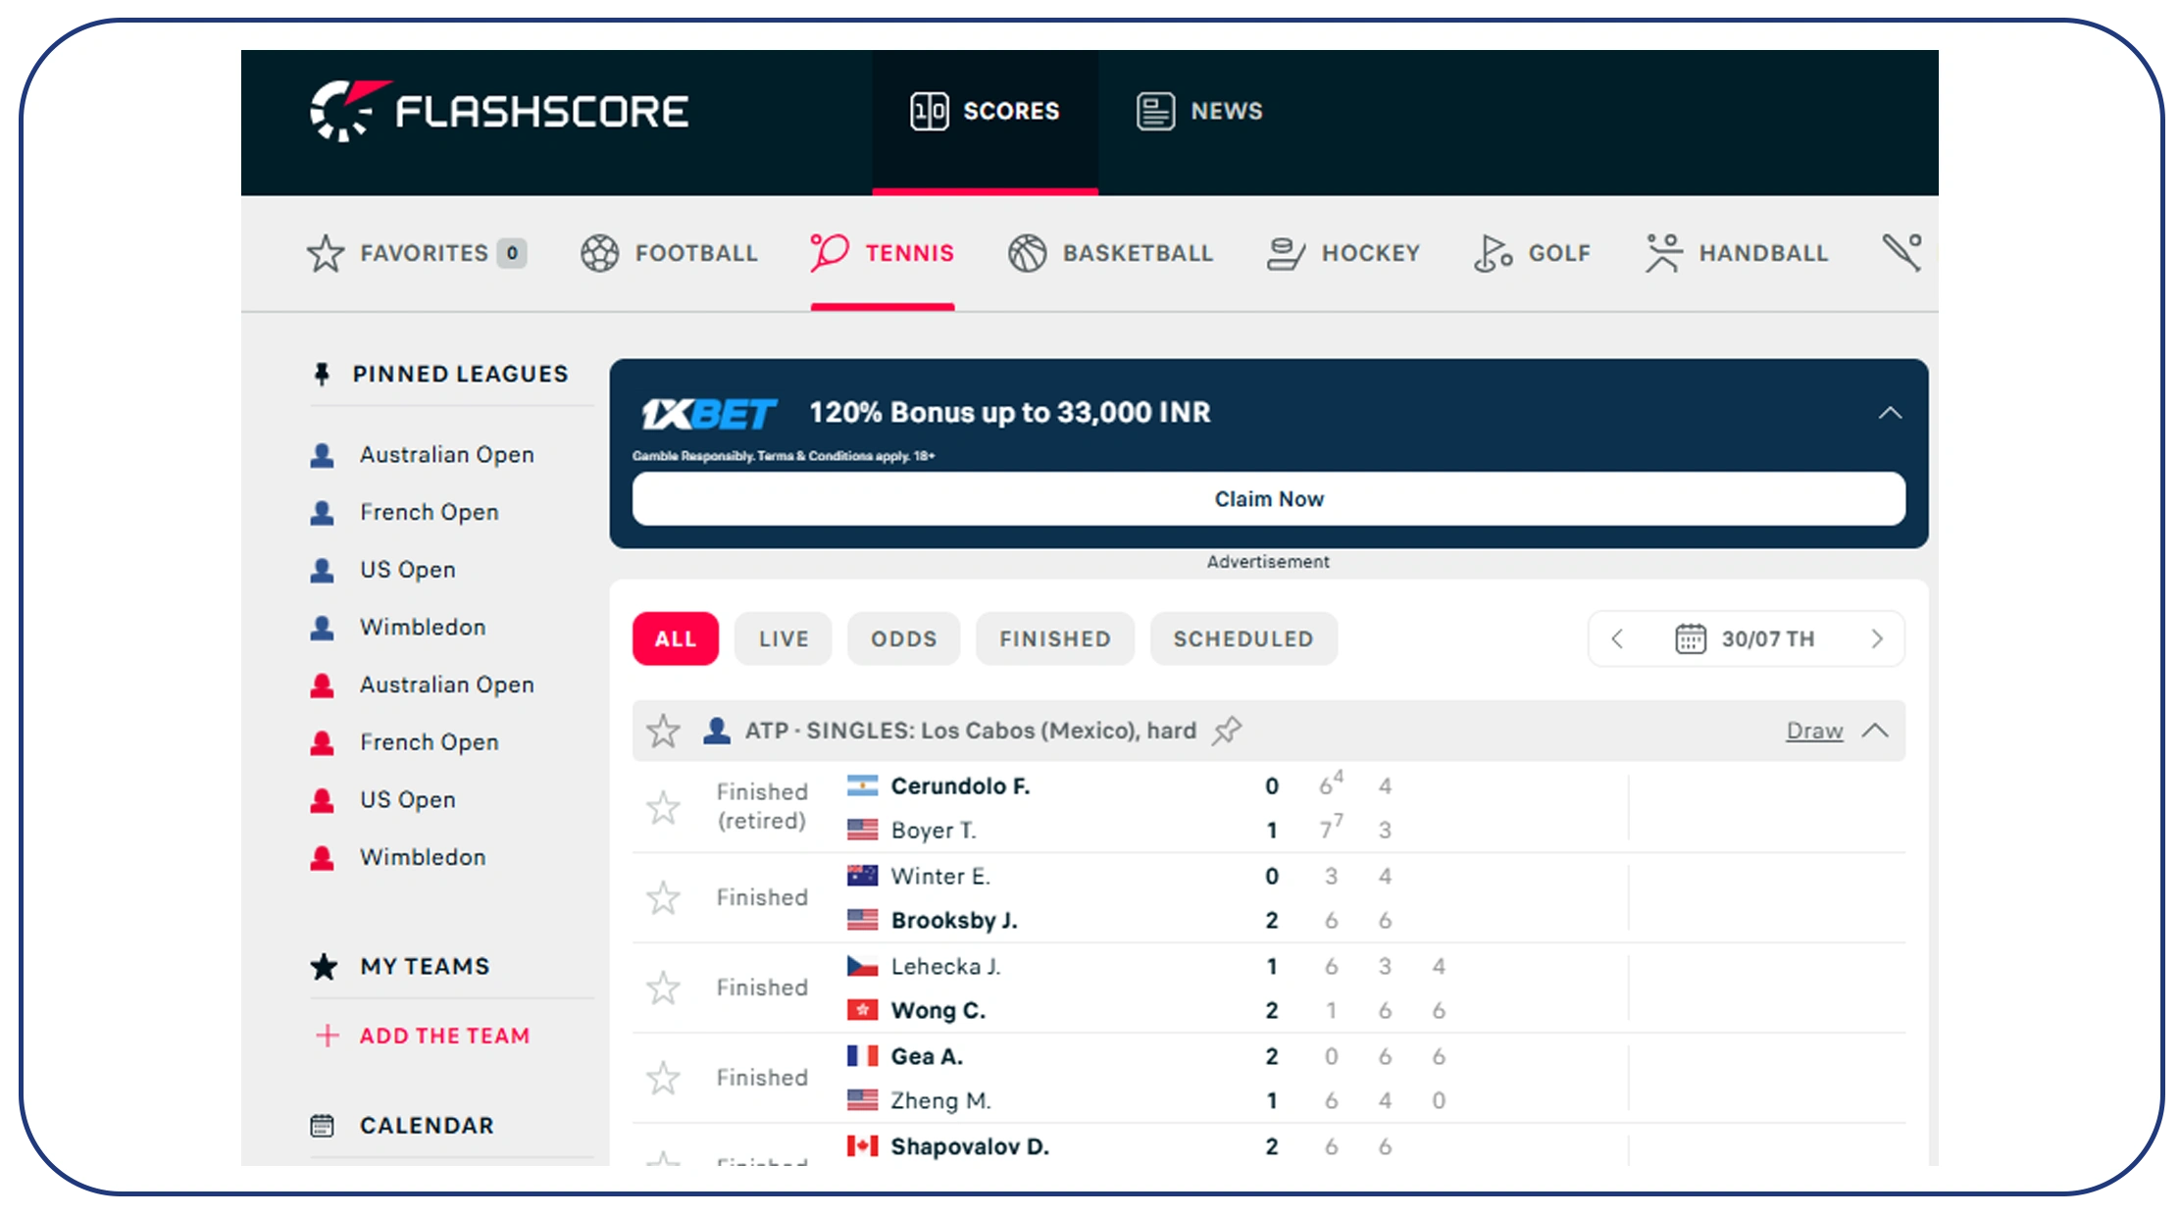Click the ATP men's category icon in header
The width and height of the screenshot is (2180, 1216).
[x=717, y=731]
